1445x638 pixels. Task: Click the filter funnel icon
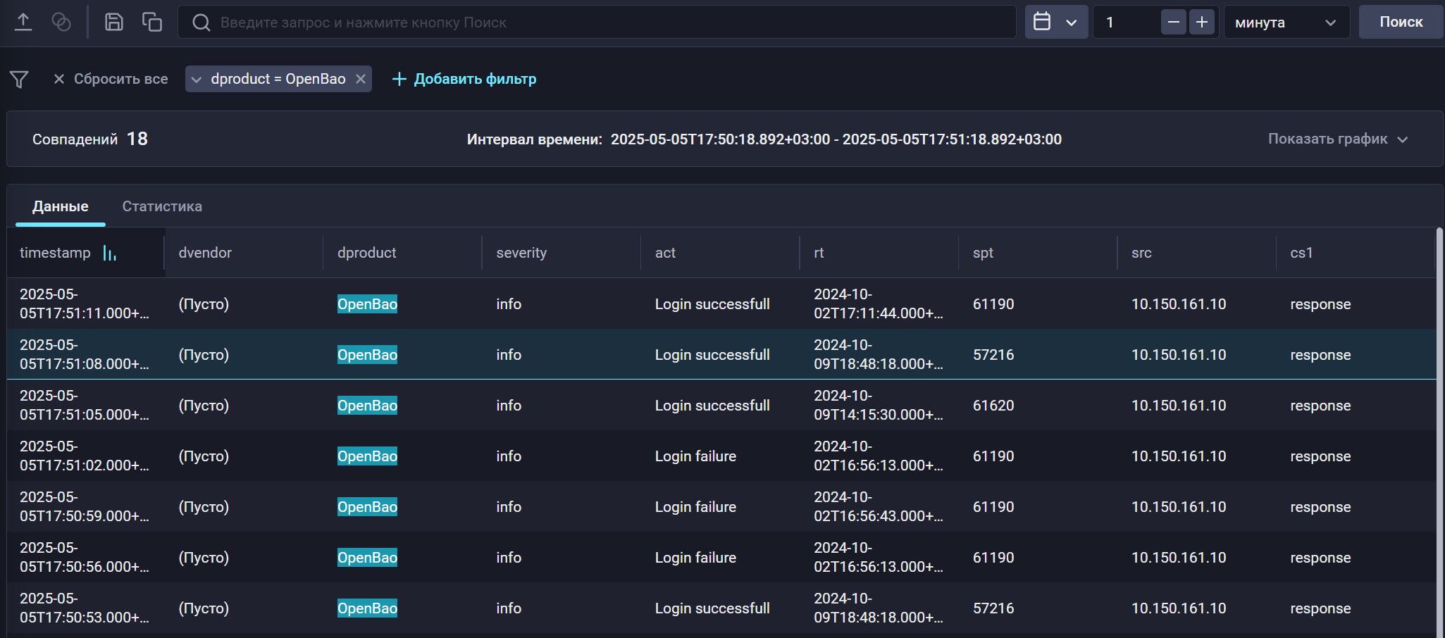pyautogui.click(x=19, y=79)
